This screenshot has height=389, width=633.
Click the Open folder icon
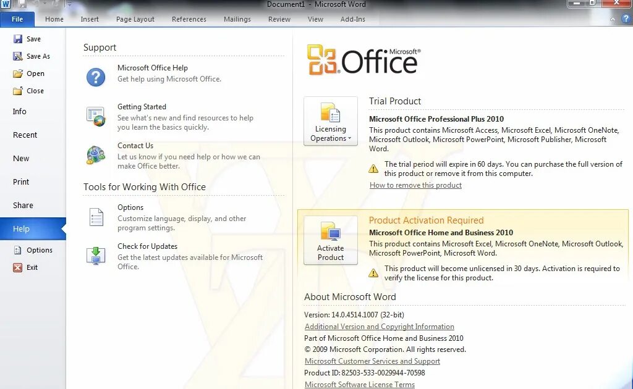18,73
